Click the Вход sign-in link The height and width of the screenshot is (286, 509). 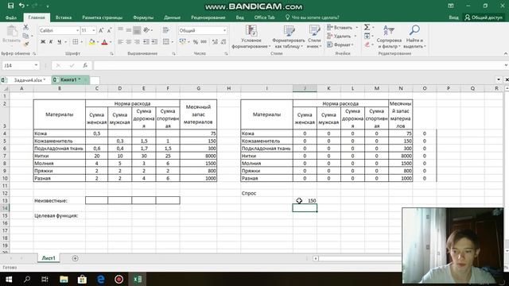453,17
